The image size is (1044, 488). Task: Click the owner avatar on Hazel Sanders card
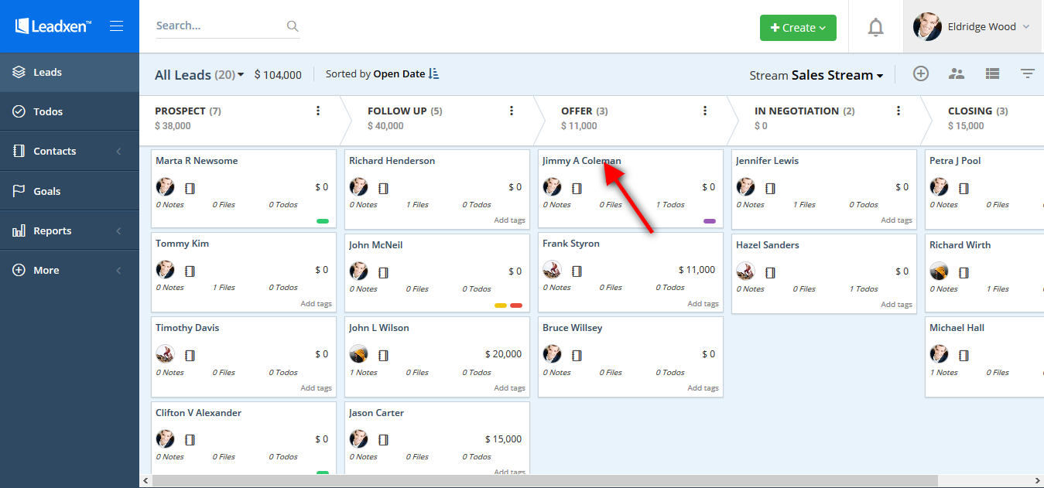(745, 271)
